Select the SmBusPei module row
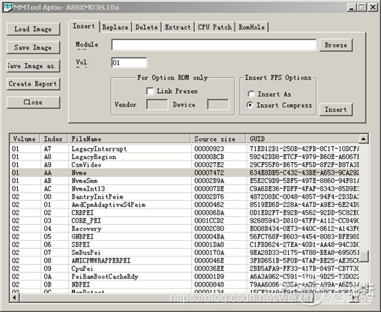The height and width of the screenshot is (312, 381). pyautogui.click(x=184, y=253)
